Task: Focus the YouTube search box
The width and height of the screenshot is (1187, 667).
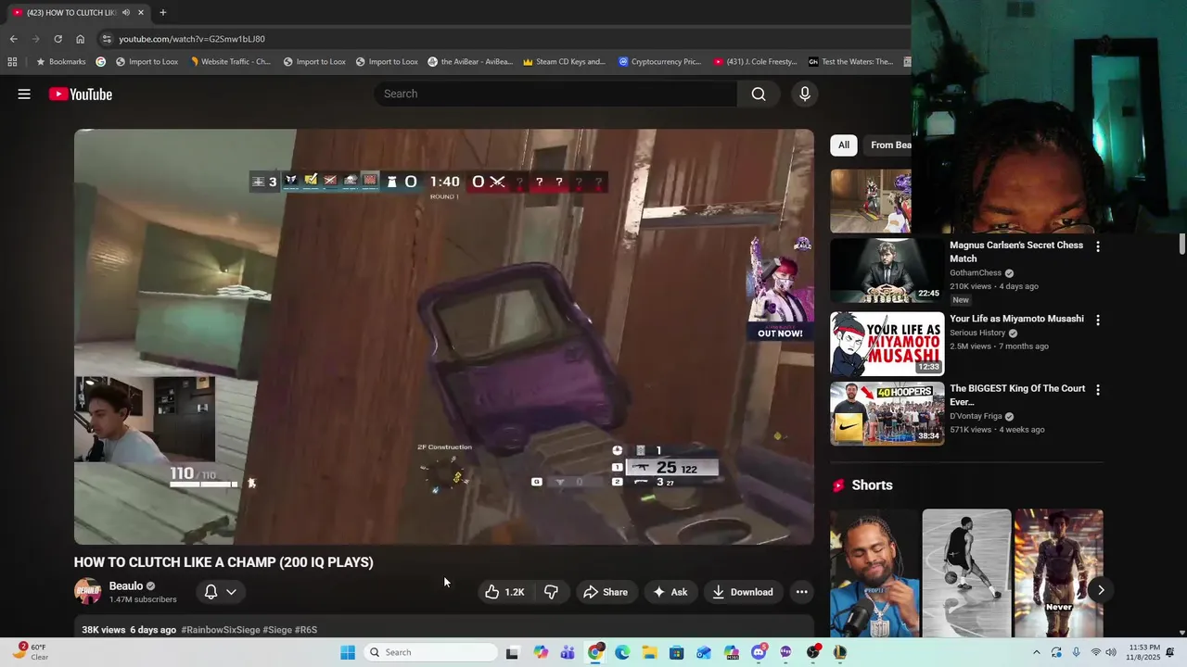Action: coord(556,94)
